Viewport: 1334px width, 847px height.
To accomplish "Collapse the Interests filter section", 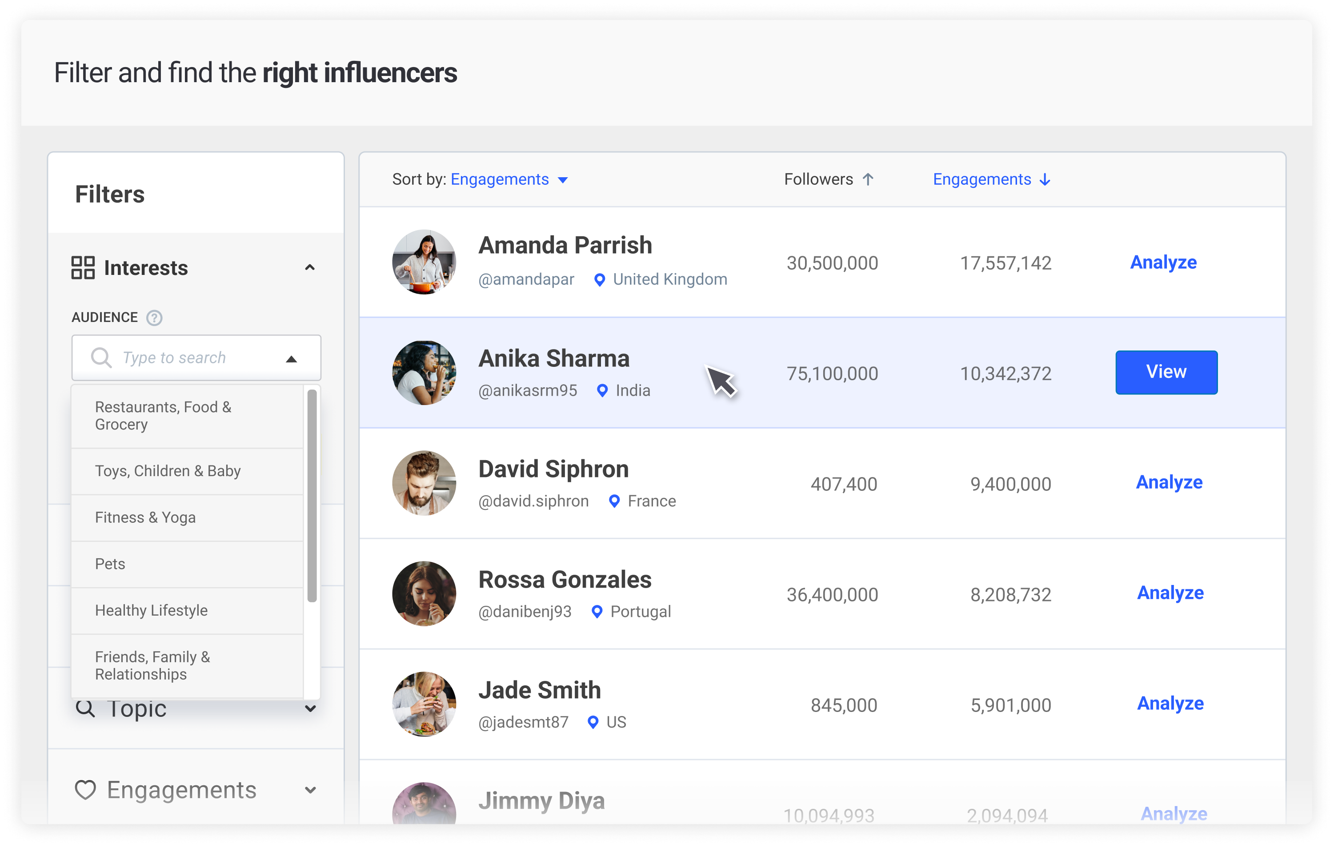I will tap(310, 268).
